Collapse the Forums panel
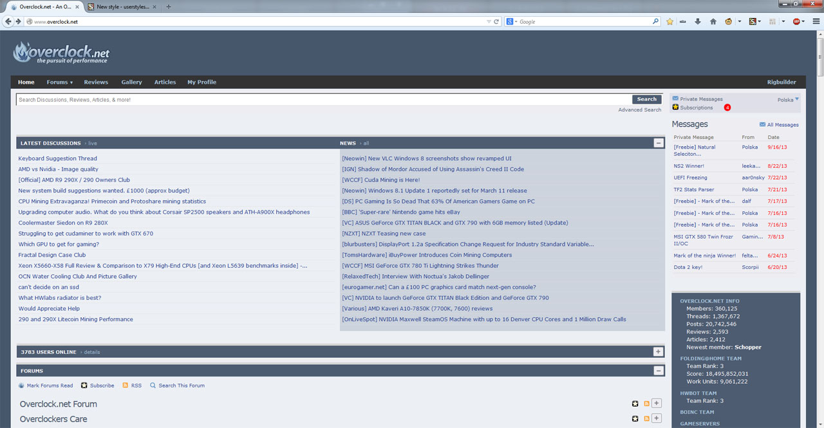824x428 pixels. [x=658, y=371]
